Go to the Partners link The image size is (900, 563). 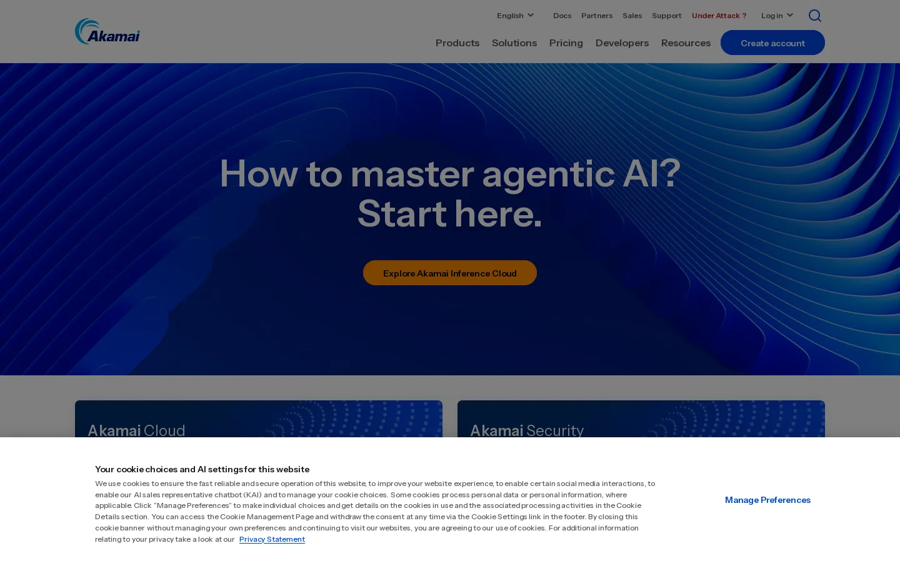coord(597,16)
